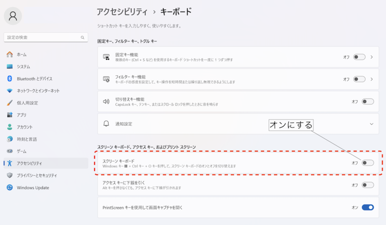Turn on the スクリーン キーボード switch
This screenshot has width=386, height=225.
pyautogui.click(x=368, y=163)
